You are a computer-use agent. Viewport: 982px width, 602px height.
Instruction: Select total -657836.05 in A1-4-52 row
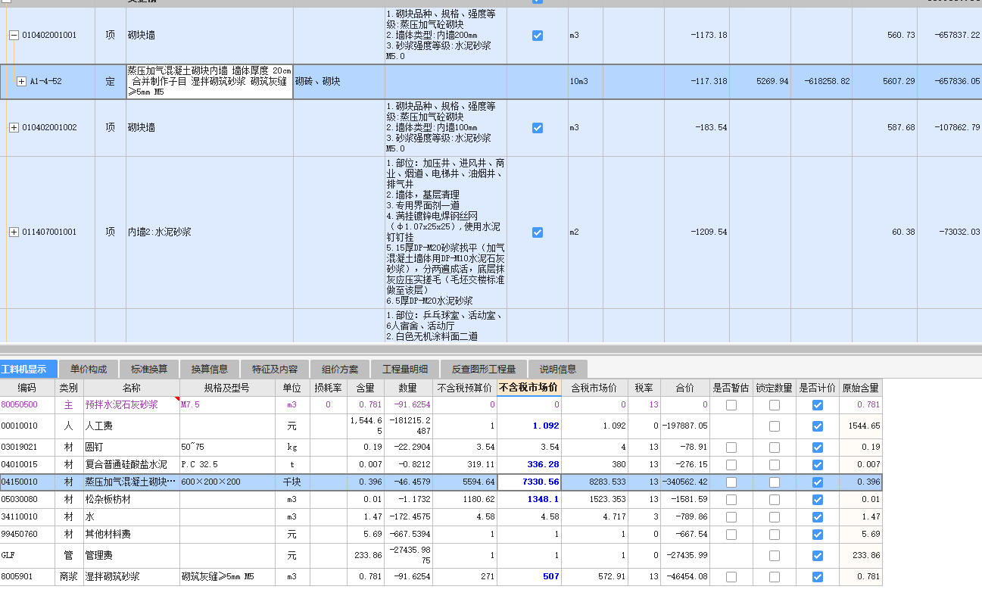pyautogui.click(x=949, y=82)
